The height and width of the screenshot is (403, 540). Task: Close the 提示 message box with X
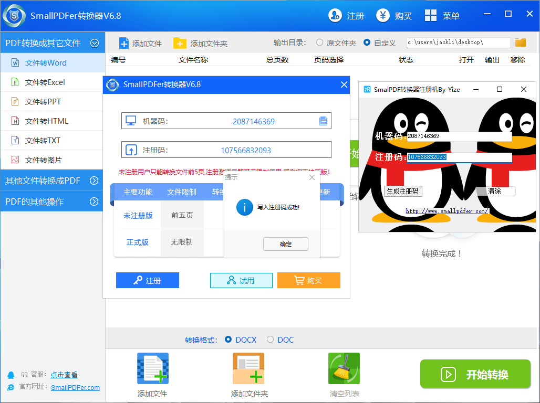pos(312,177)
